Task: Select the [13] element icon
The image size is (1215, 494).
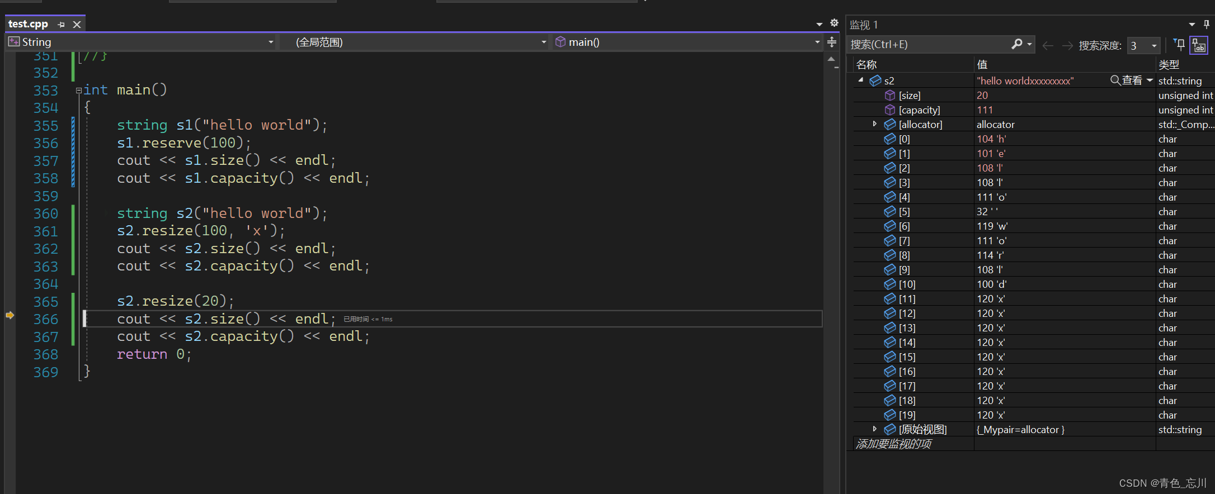Action: coord(889,328)
